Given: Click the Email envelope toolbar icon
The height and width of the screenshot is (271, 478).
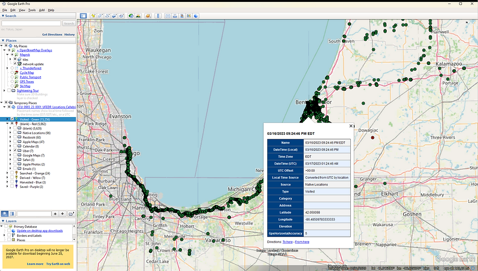Looking at the screenshot, I should 168,16.
